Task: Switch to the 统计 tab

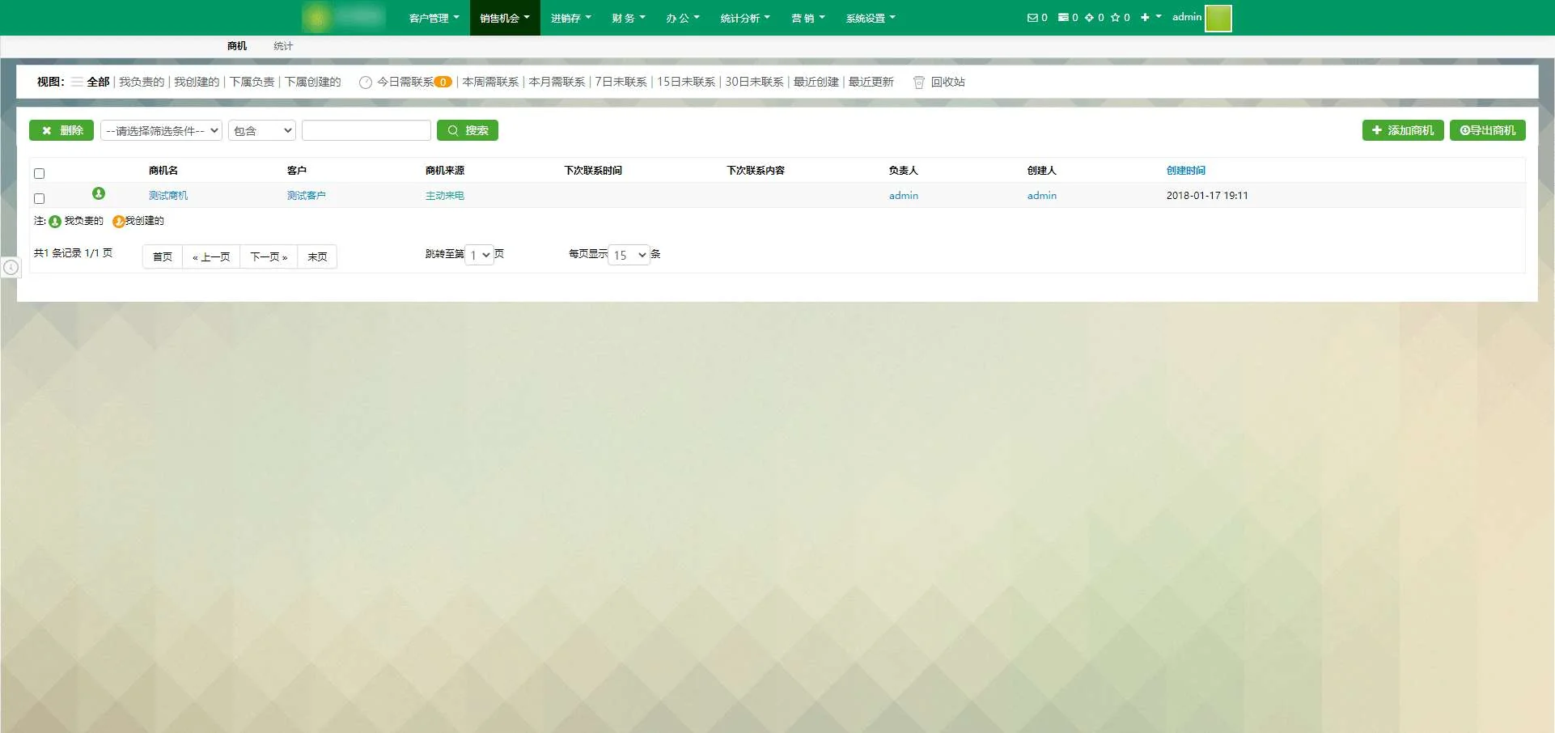Action: point(283,46)
